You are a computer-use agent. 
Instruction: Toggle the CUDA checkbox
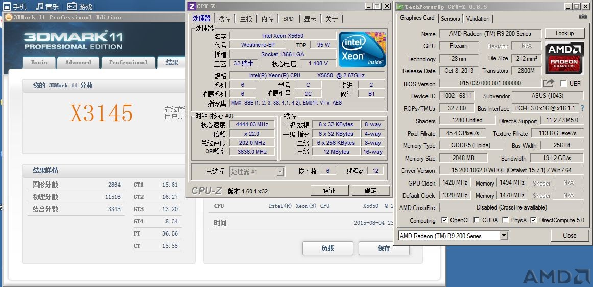477,220
